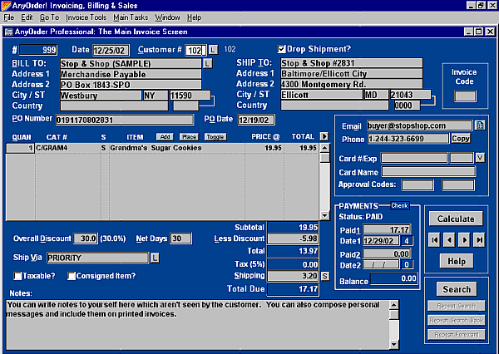
Task: Click the Ship To zip field 21043
Action: tap(411, 95)
